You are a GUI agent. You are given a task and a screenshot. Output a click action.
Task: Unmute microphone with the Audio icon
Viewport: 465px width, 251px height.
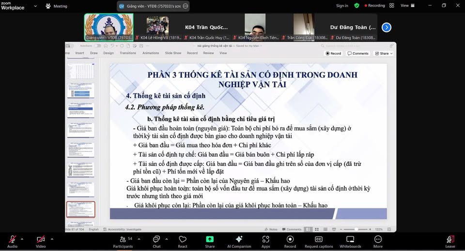point(12,239)
